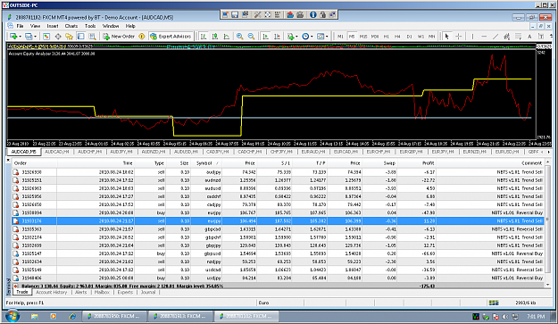Select the Trendline drawing tool

[496, 37]
